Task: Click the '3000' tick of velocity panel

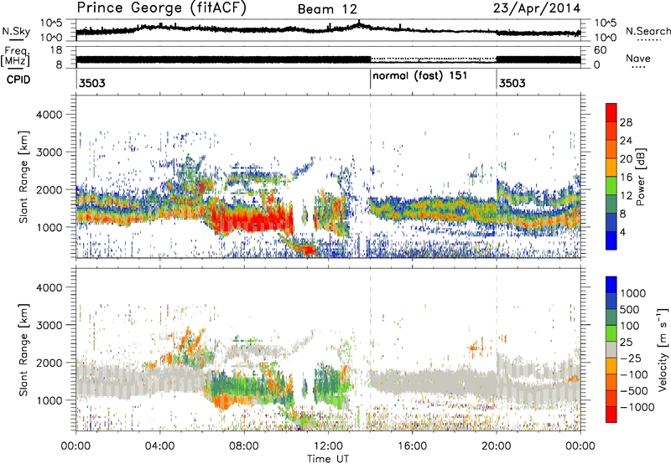Action: pos(49,325)
